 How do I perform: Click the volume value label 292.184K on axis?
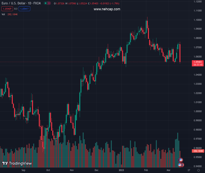tap(198, 151)
